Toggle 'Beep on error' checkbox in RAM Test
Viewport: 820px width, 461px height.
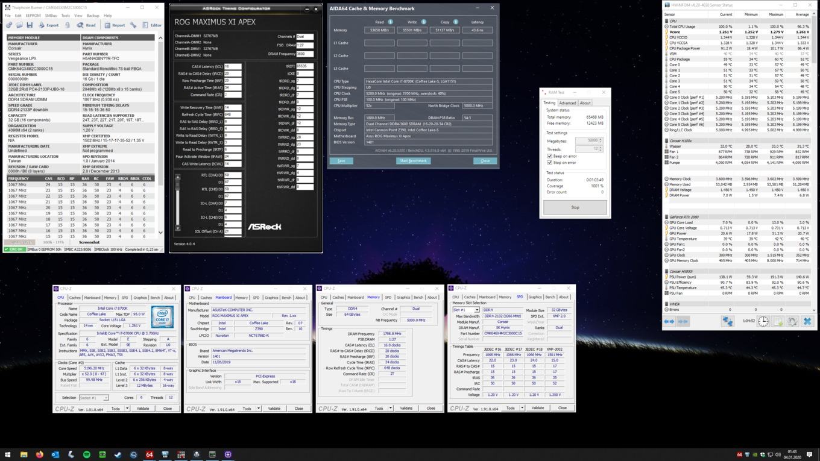point(549,156)
